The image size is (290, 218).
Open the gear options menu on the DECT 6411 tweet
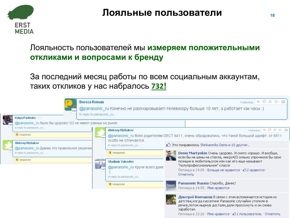pyautogui.click(x=281, y=130)
